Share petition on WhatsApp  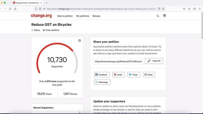point(102,82)
